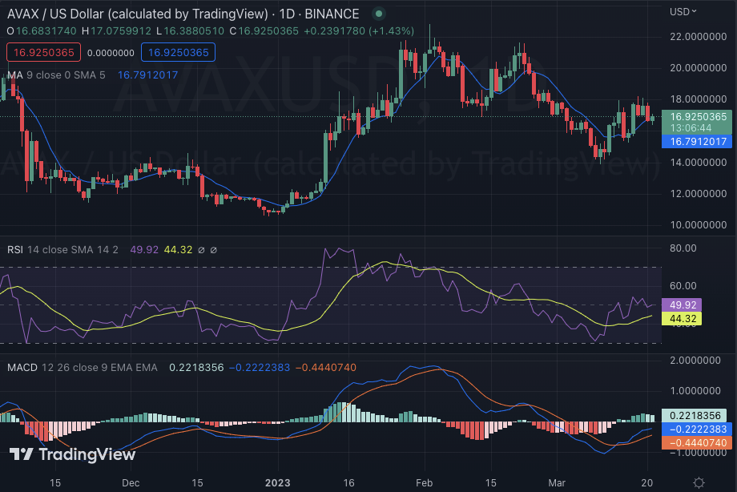Viewport: 737px width, 492px height.
Task: Click the current price label on the price axis
Action: coord(697,122)
